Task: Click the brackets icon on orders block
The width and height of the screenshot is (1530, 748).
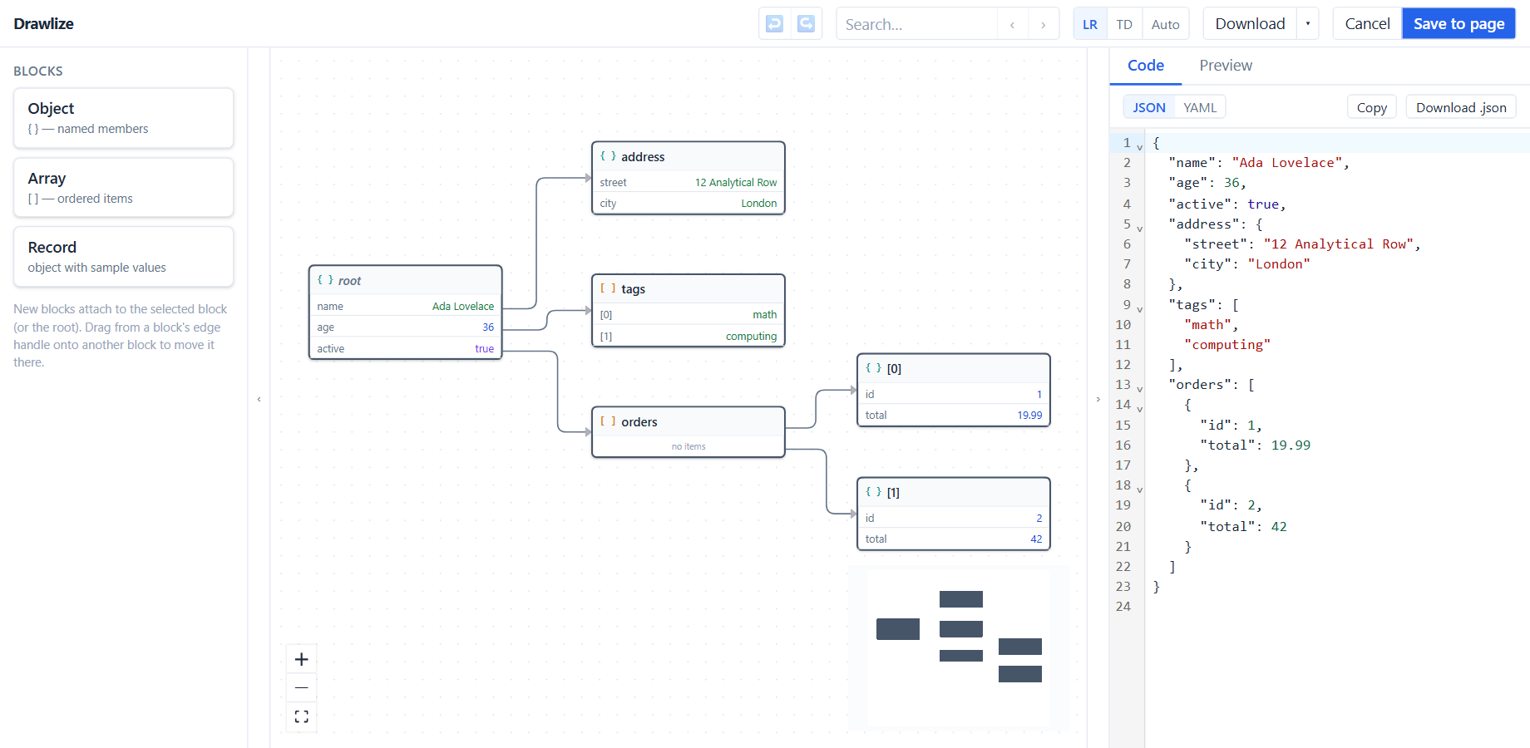Action: click(x=608, y=421)
